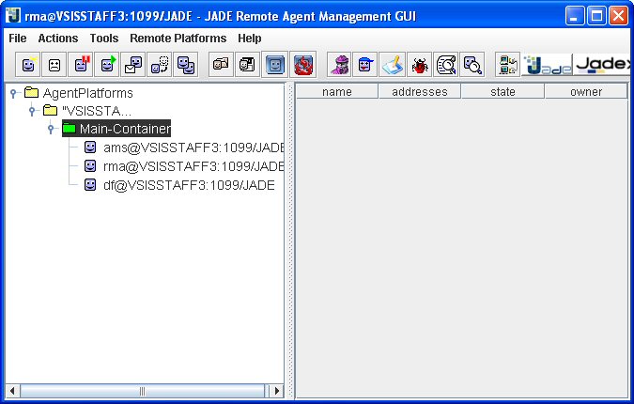634x404 pixels.
Task: Click the Kill Agent sad-face icon
Action: pyautogui.click(x=54, y=64)
